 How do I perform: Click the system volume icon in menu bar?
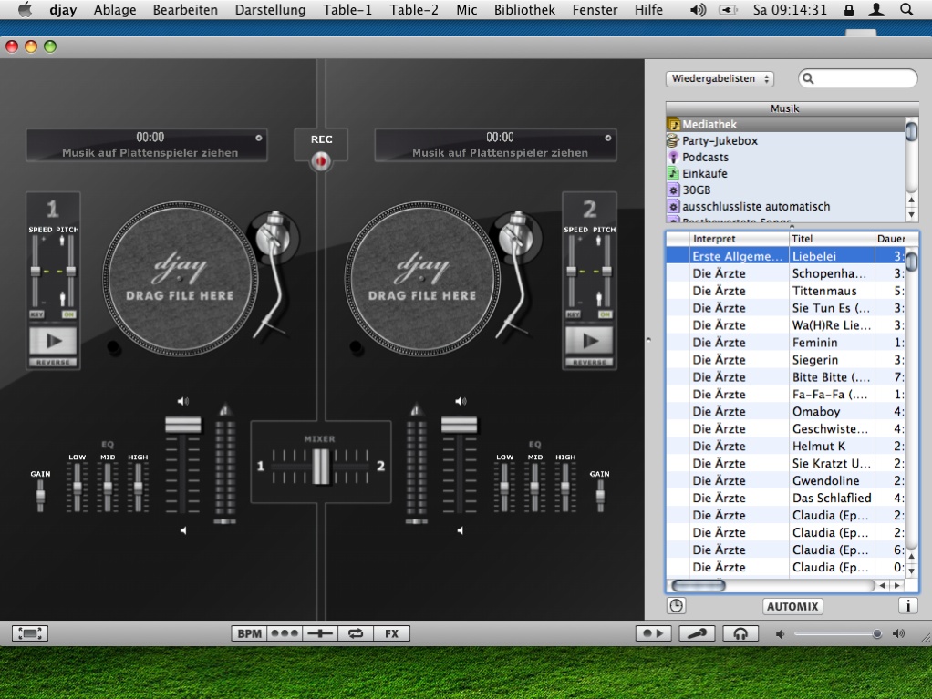click(699, 9)
